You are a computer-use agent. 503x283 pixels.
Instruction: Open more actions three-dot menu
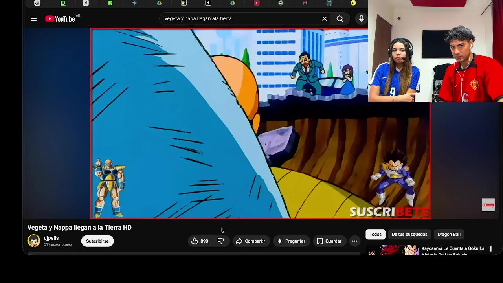click(x=355, y=241)
